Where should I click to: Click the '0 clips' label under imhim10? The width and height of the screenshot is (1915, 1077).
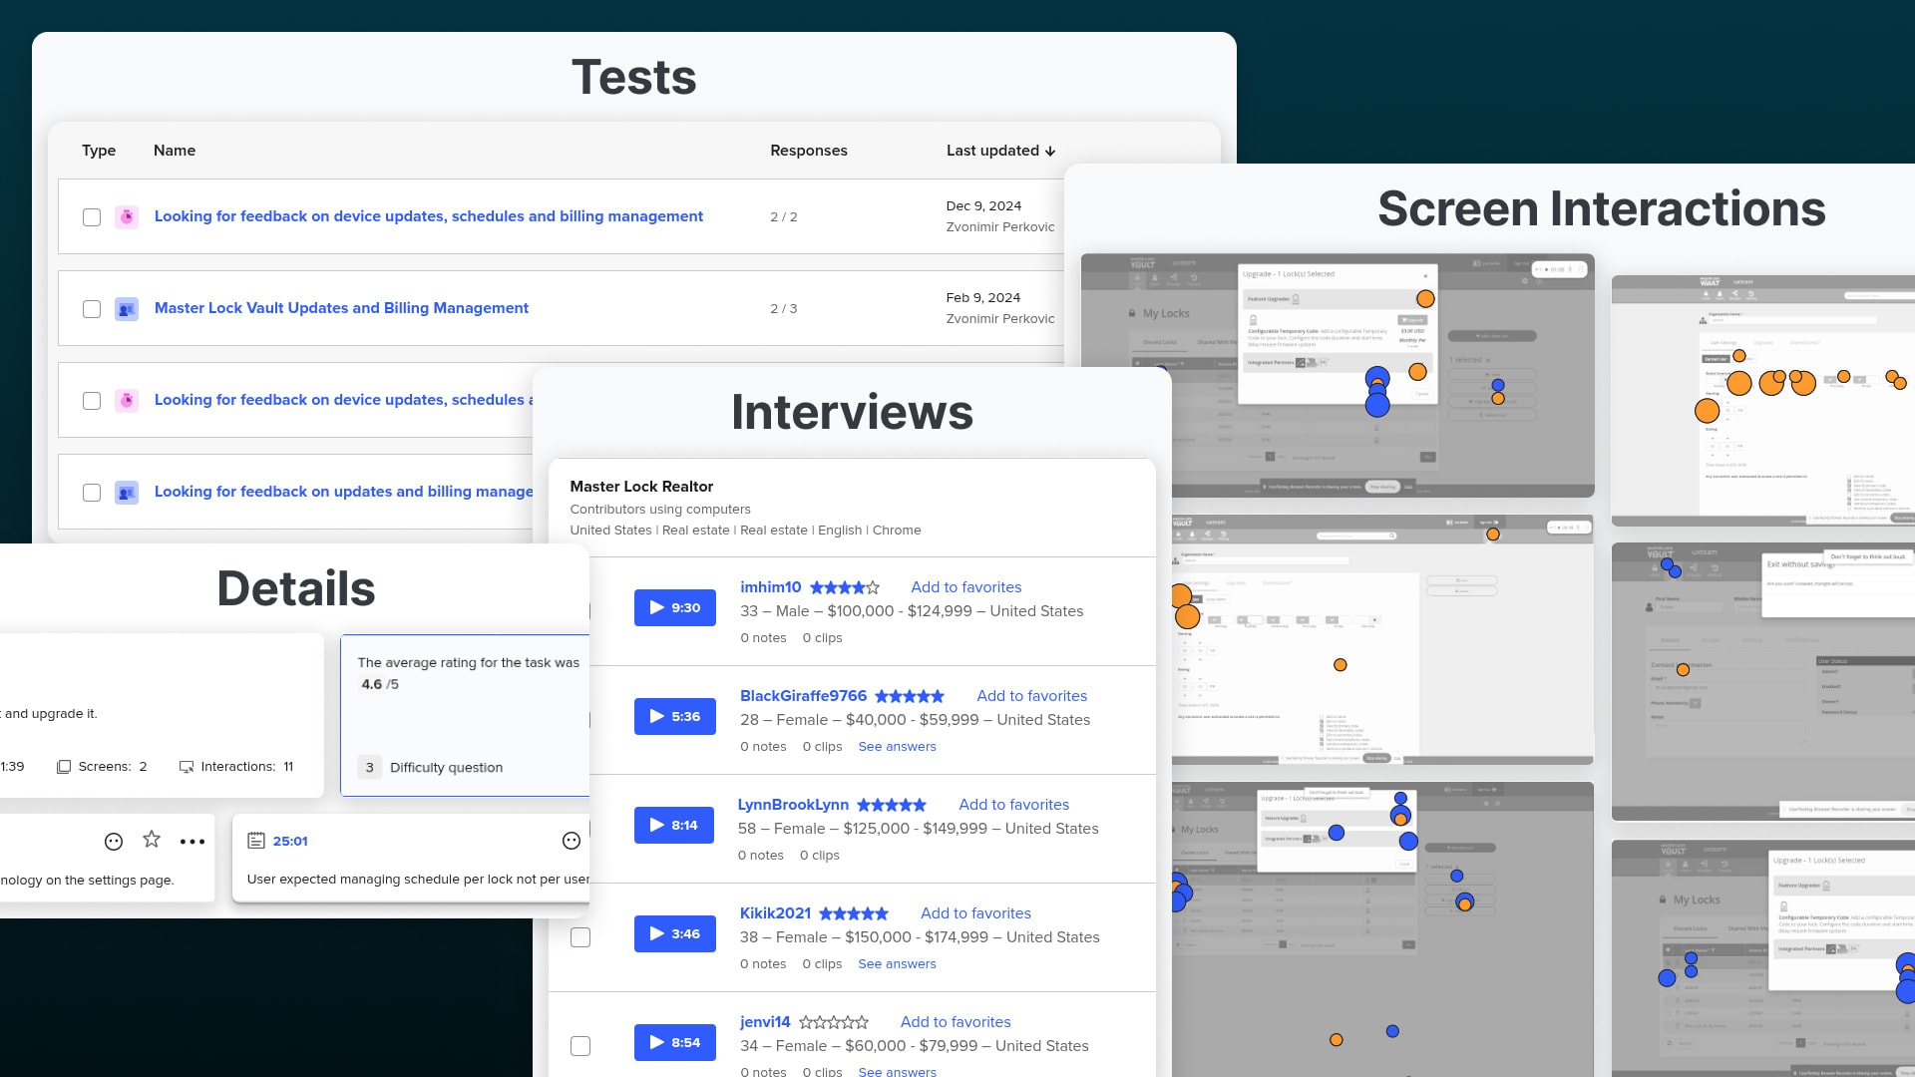823,638
